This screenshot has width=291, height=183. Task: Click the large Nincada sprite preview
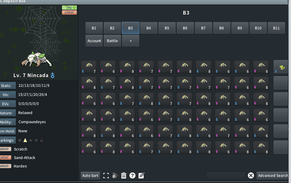(36, 59)
